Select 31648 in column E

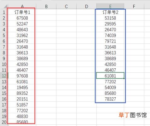tap(110, 47)
